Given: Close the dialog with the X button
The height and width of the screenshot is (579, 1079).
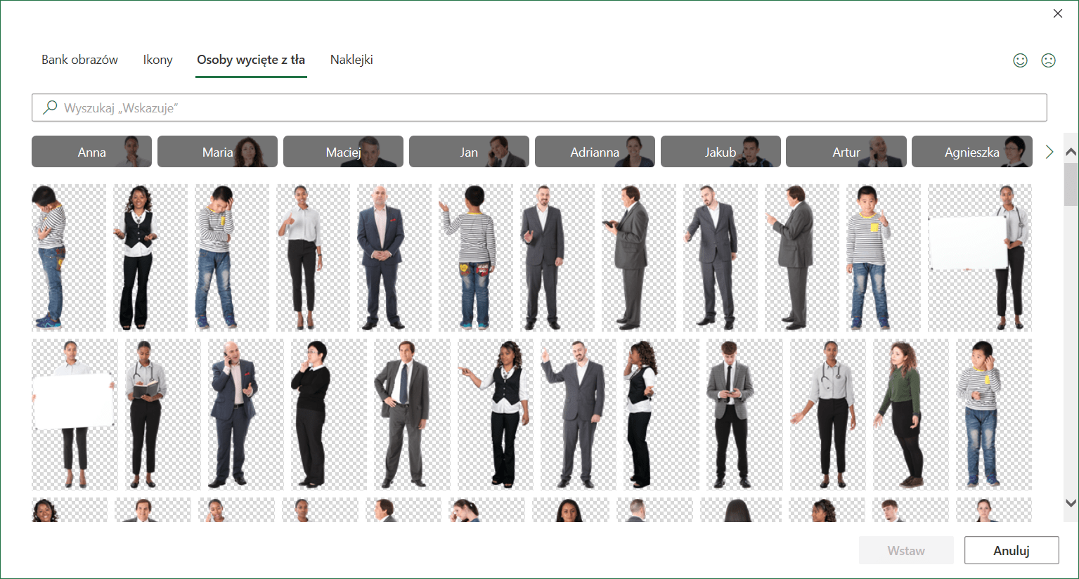Looking at the screenshot, I should pos(1057,13).
